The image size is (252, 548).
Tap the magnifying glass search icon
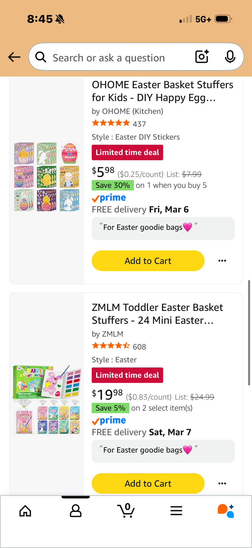41,57
